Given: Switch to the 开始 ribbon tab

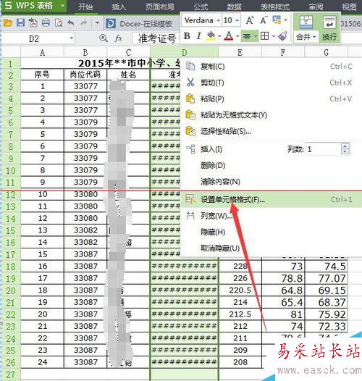Looking at the screenshot, I should (85, 7).
